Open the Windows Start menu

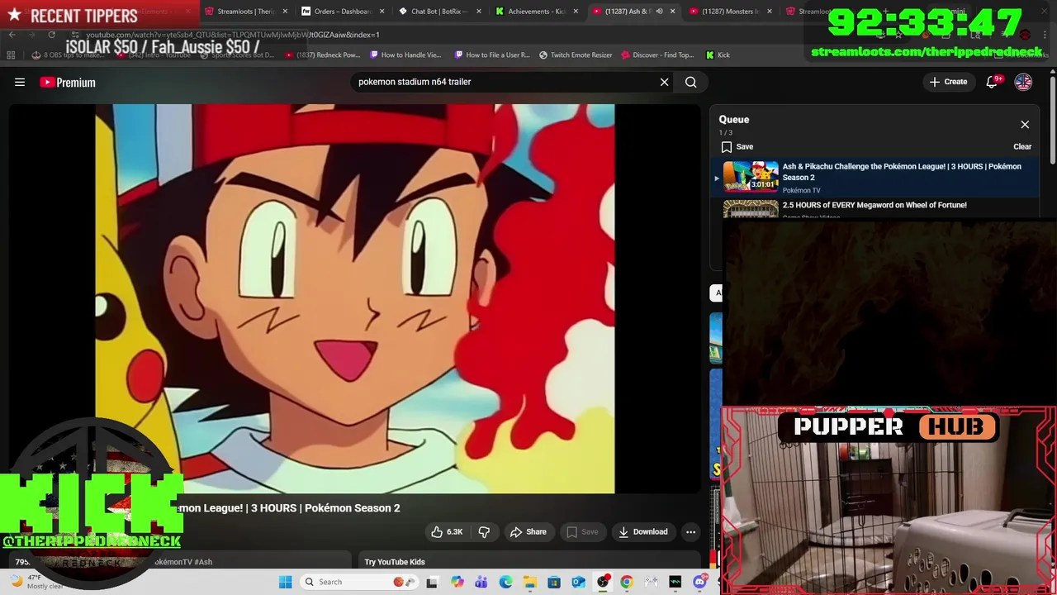point(286,582)
